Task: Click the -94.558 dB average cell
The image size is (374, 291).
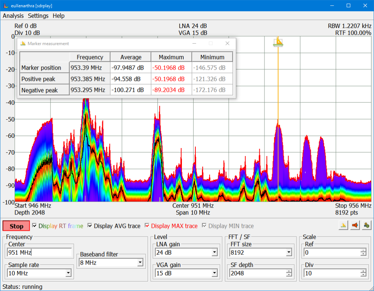Action: [131, 79]
